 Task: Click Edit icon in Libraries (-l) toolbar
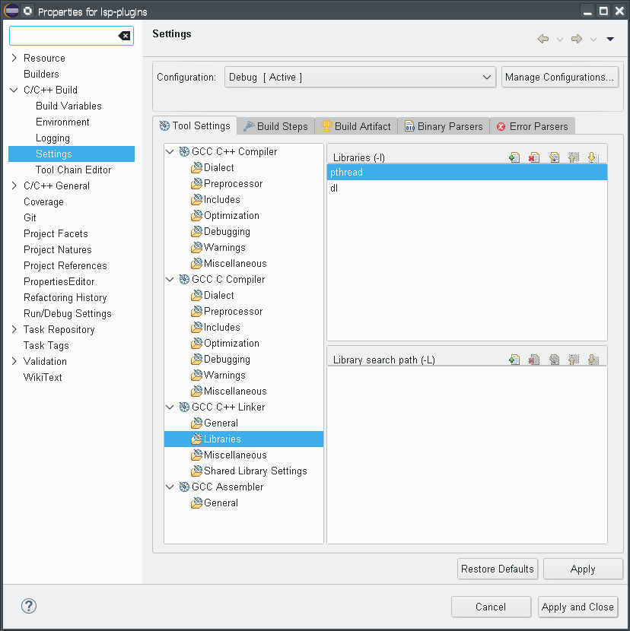pyautogui.click(x=554, y=157)
